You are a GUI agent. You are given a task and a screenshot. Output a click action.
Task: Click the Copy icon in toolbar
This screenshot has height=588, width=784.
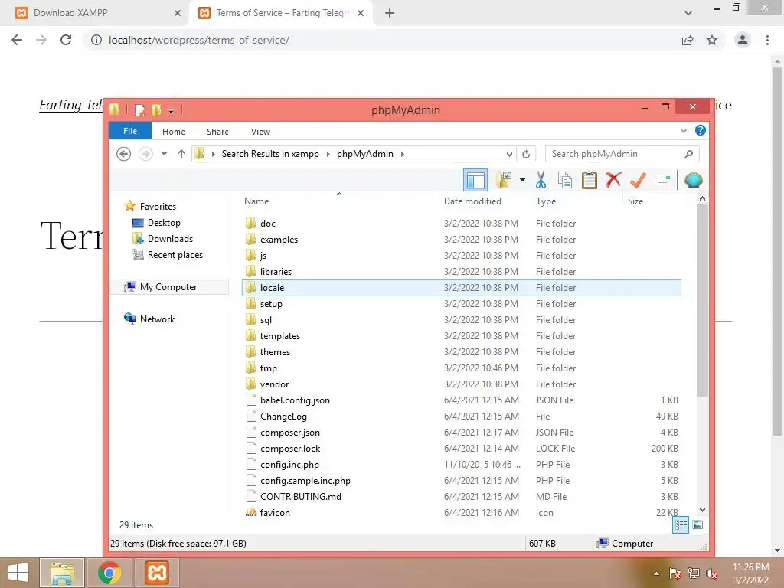point(565,180)
